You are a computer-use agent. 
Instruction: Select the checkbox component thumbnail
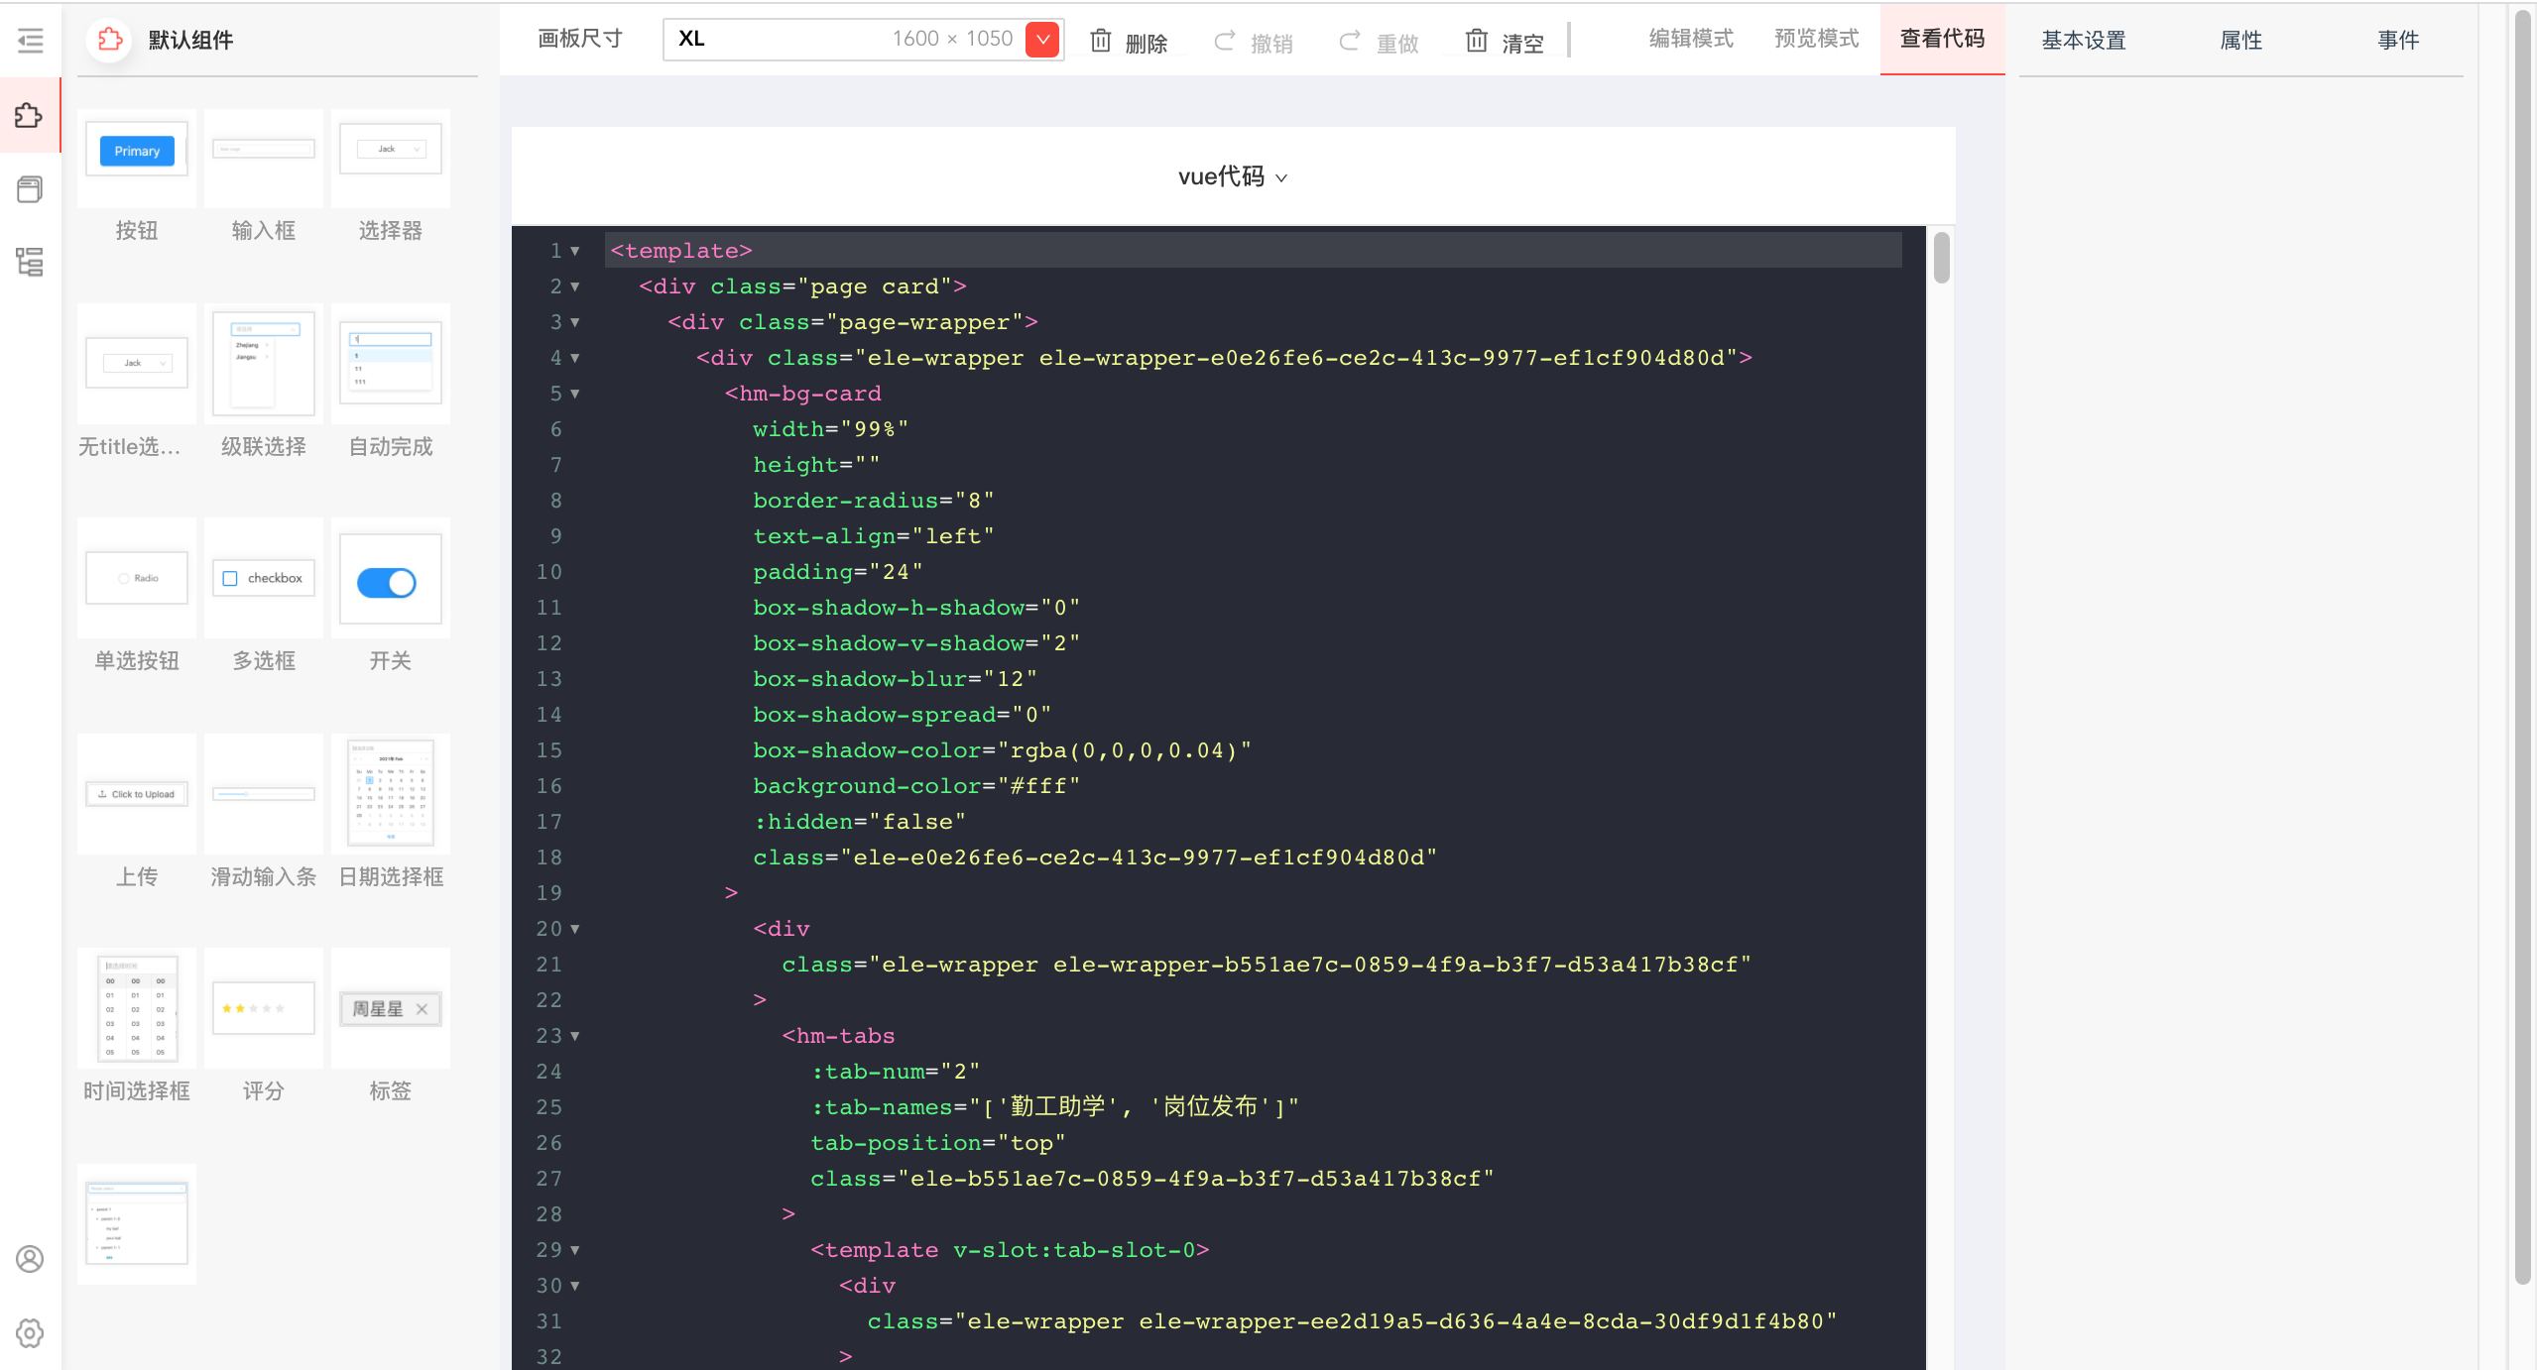(x=264, y=579)
